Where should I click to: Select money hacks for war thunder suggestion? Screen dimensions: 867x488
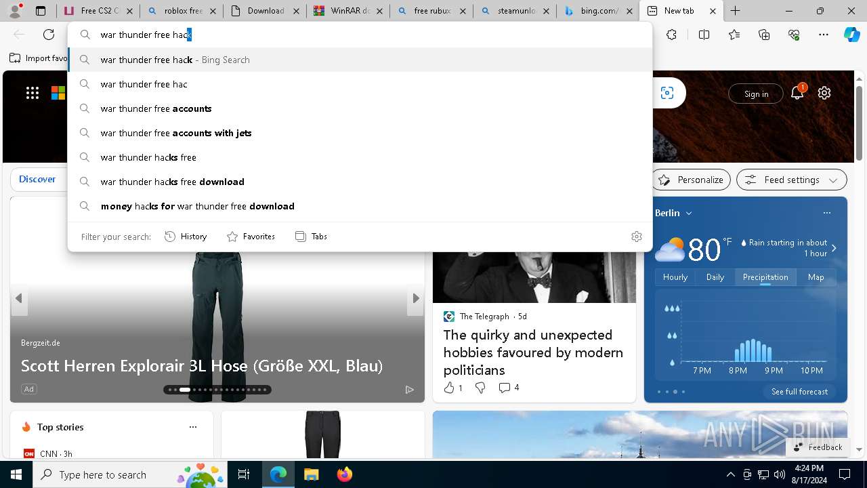coord(360,206)
